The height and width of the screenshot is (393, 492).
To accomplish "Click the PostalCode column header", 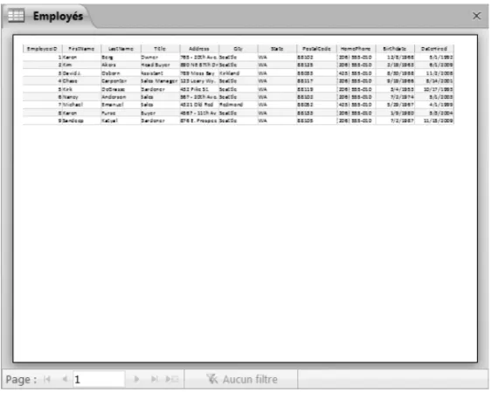I will (x=316, y=49).
